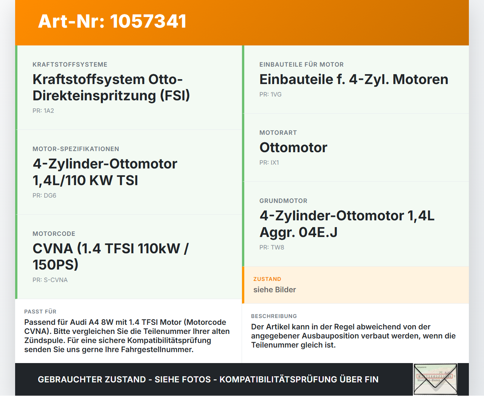Click the GRUNDMOTOR label
The height and width of the screenshot is (396, 484).
(x=283, y=201)
